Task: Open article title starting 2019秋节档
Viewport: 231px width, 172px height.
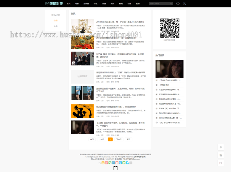Action: coord(120,22)
